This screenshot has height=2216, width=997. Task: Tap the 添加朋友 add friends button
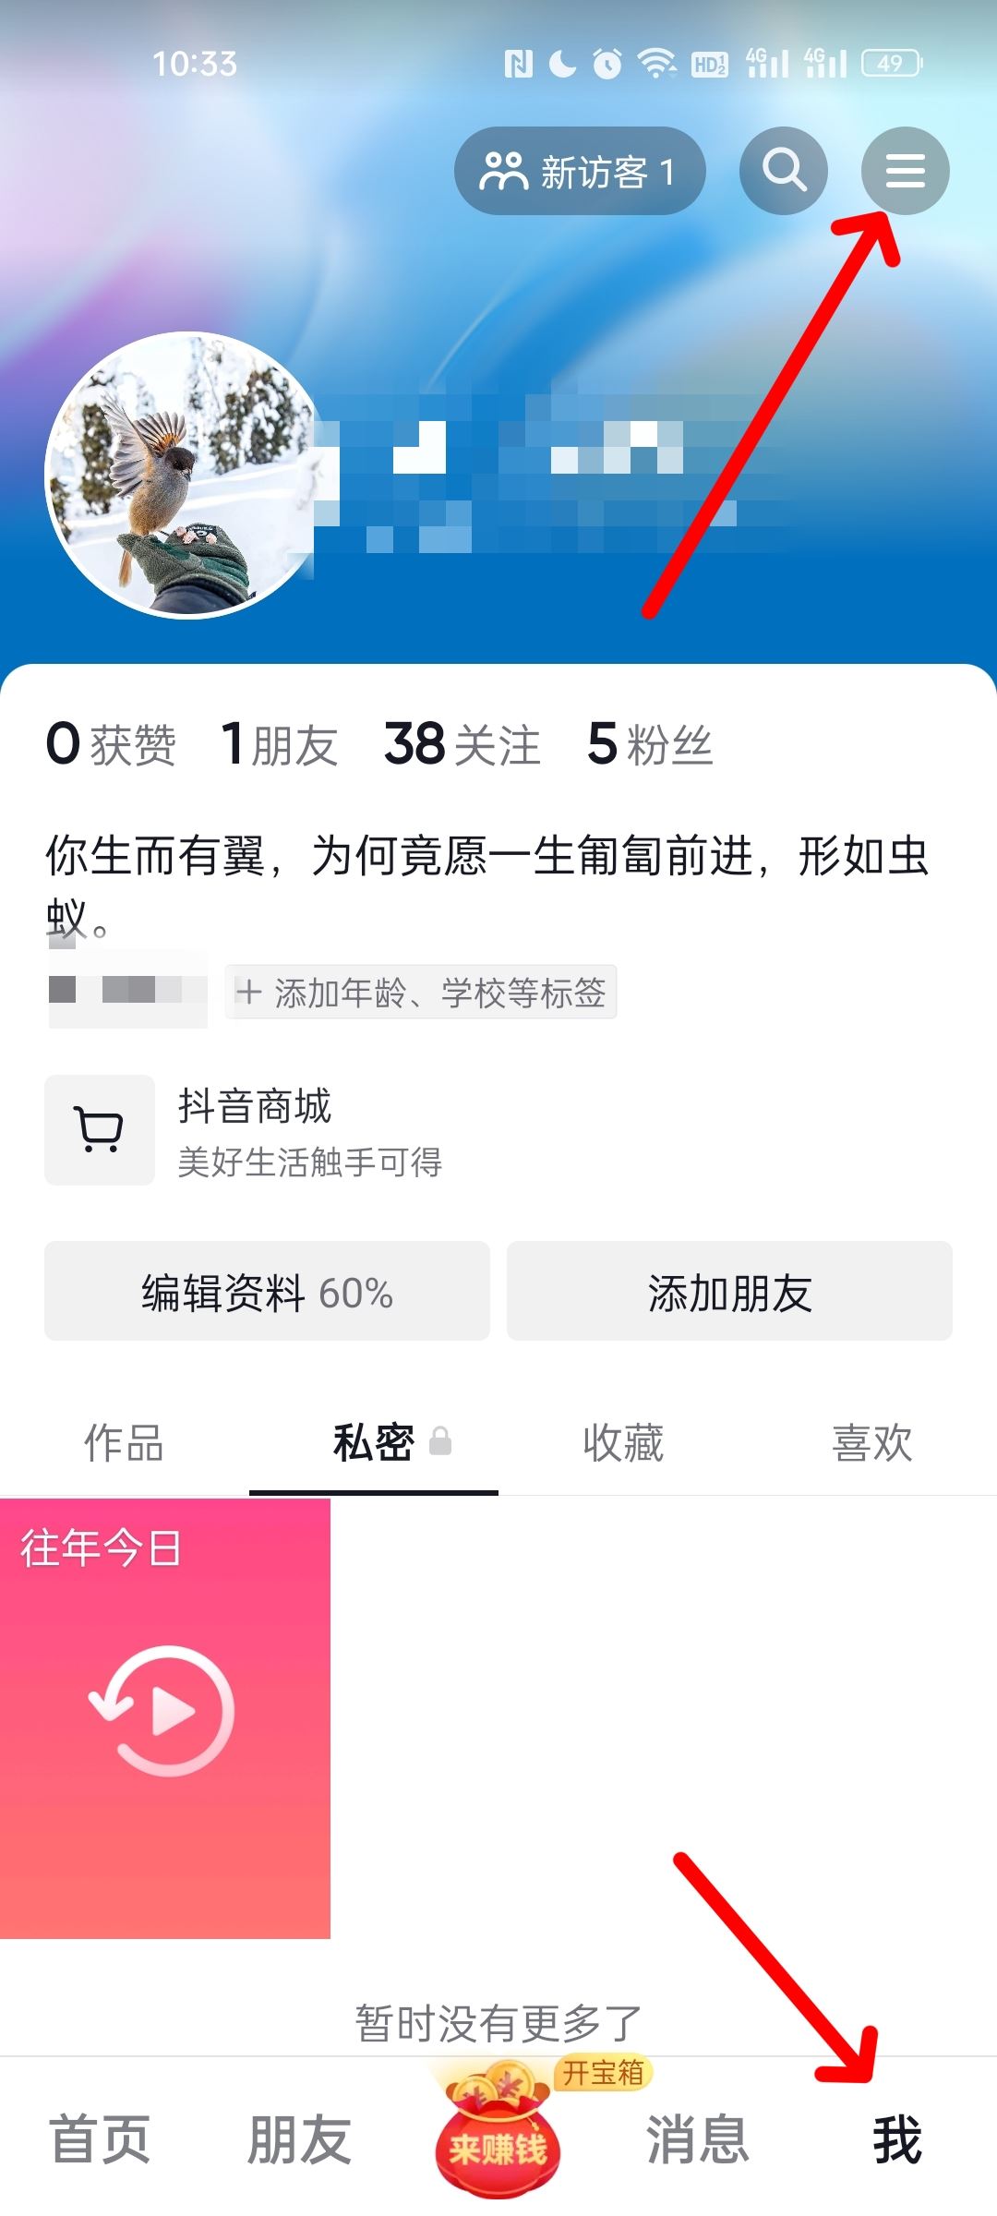pyautogui.click(x=729, y=1293)
